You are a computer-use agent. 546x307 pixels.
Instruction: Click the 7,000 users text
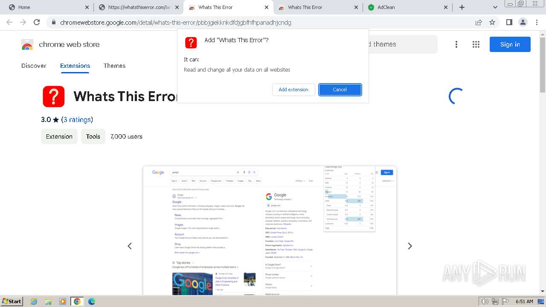[x=126, y=136]
